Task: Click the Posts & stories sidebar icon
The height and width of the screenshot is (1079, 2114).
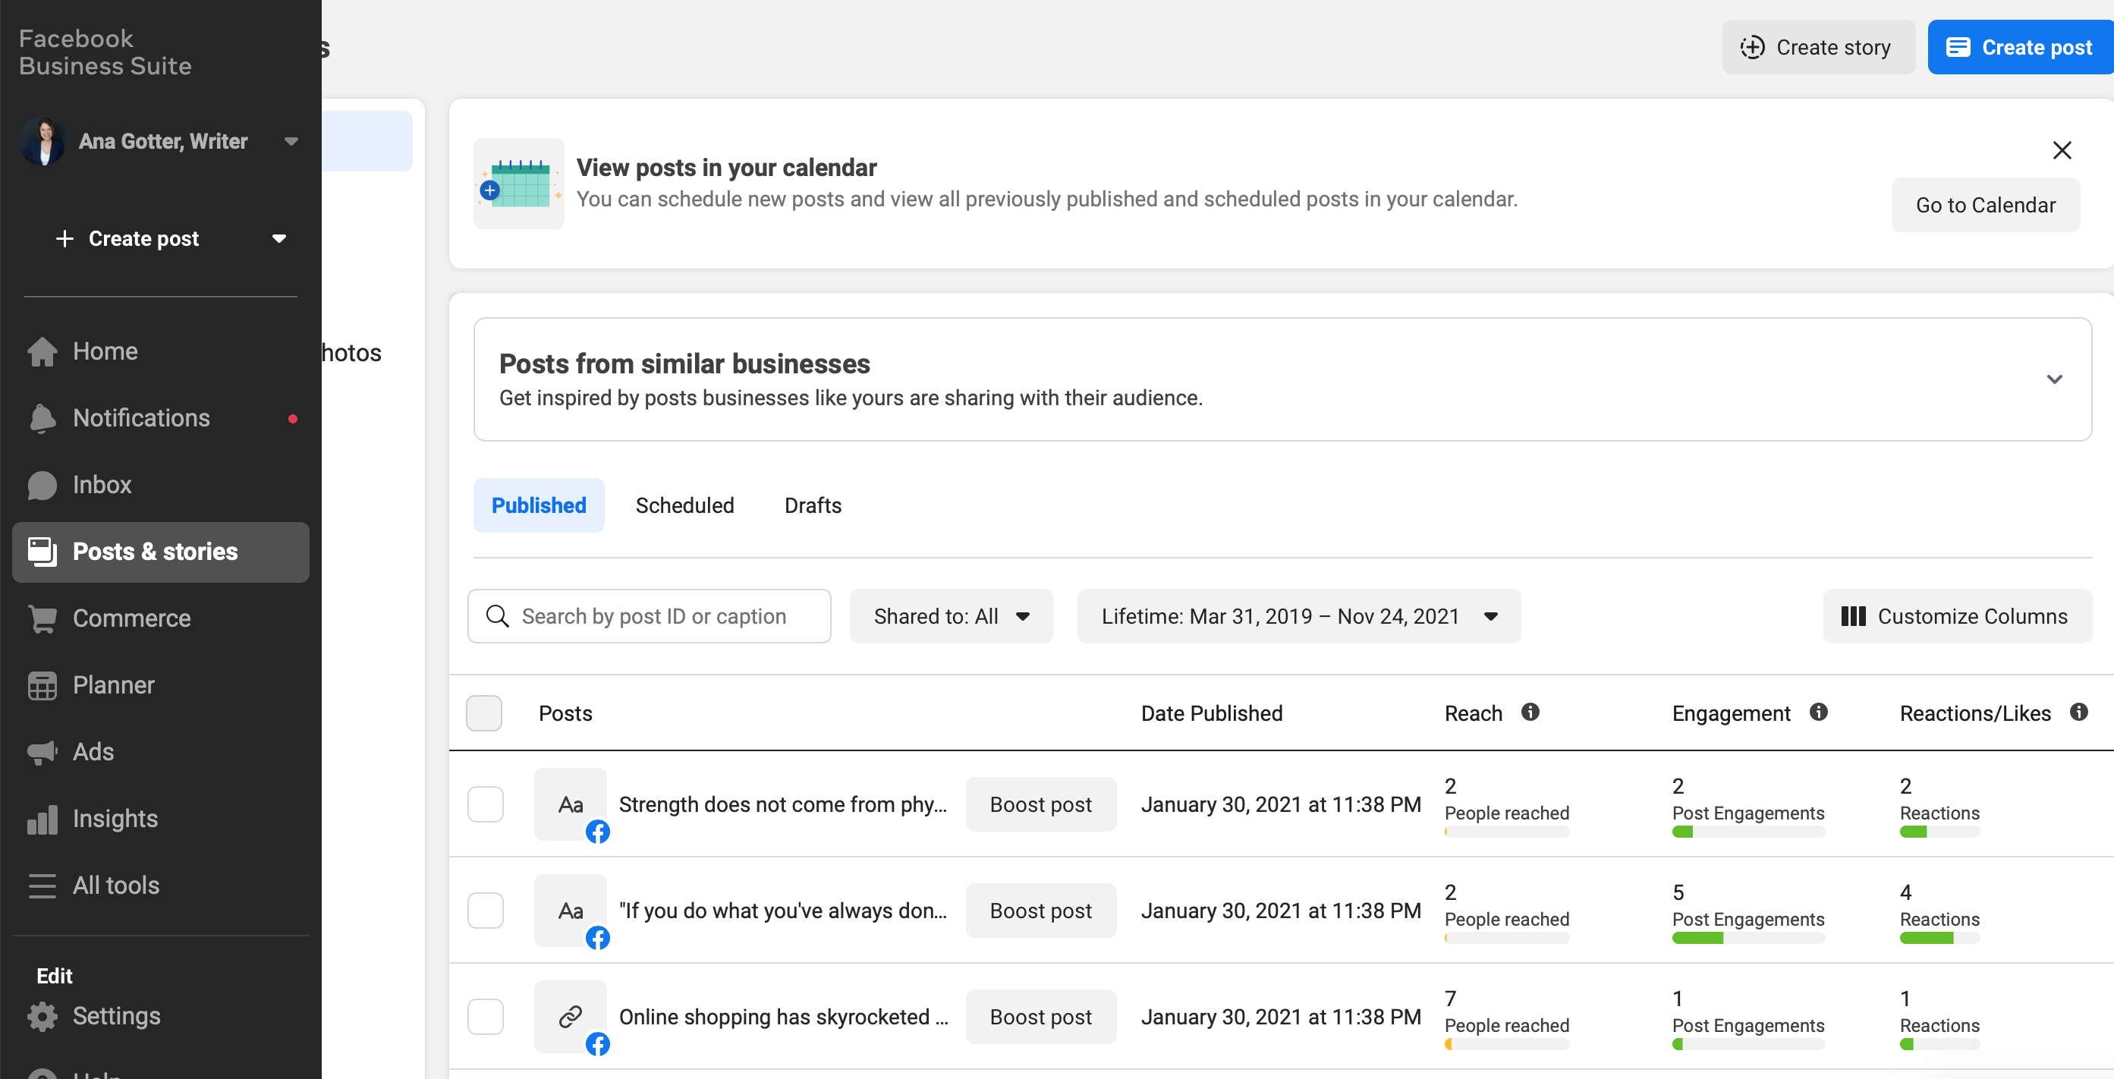Action: (41, 552)
